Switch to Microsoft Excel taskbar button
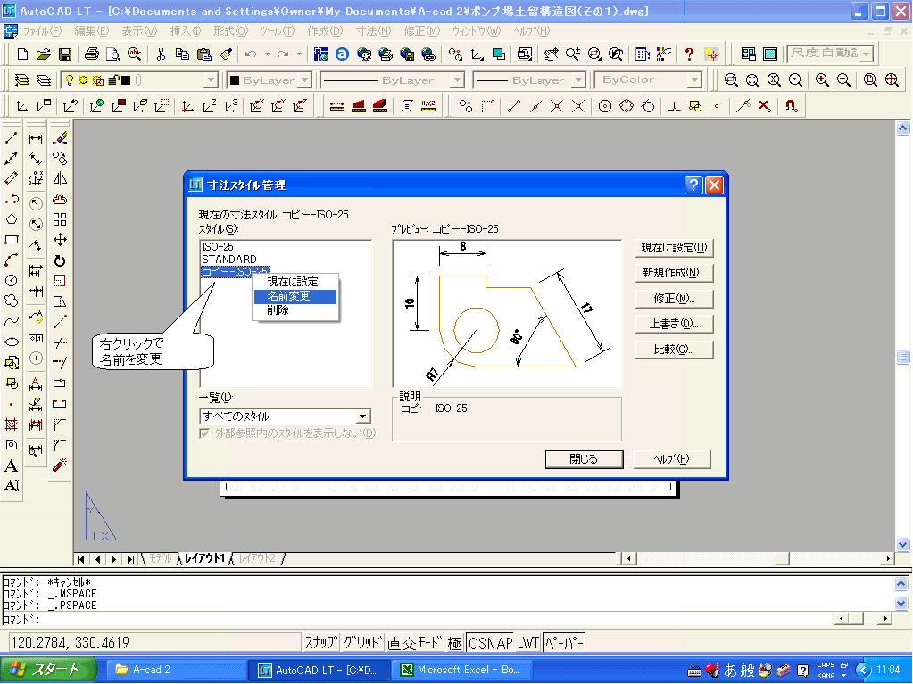The height and width of the screenshot is (684, 913). click(464, 670)
